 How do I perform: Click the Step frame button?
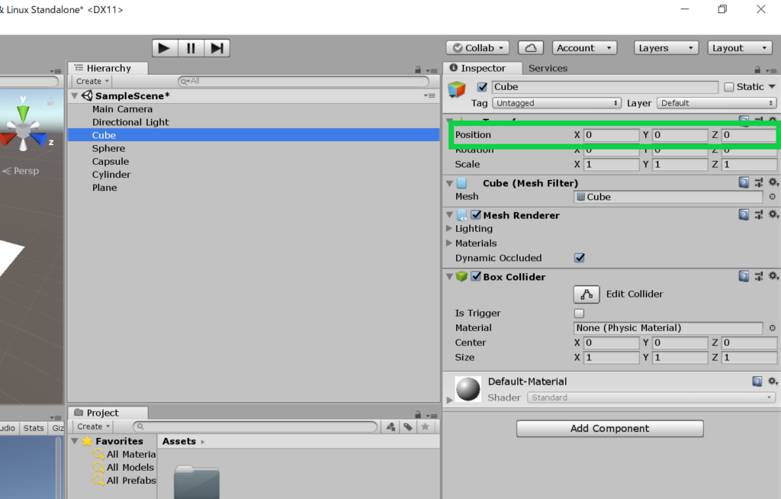(x=217, y=48)
